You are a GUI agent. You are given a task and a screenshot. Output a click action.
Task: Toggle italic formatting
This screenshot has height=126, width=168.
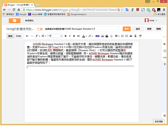tap(70, 36)
